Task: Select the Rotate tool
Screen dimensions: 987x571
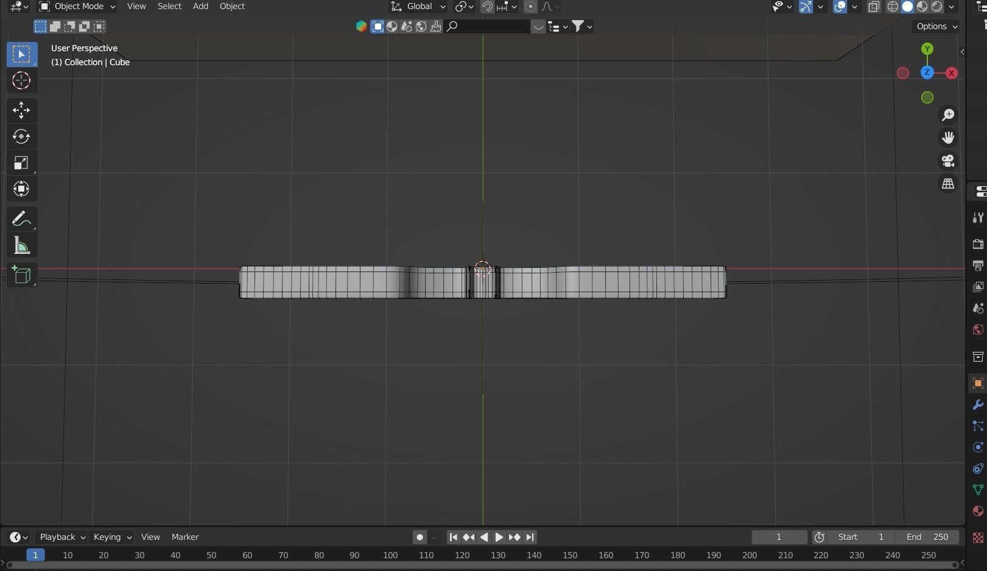Action: (22, 136)
